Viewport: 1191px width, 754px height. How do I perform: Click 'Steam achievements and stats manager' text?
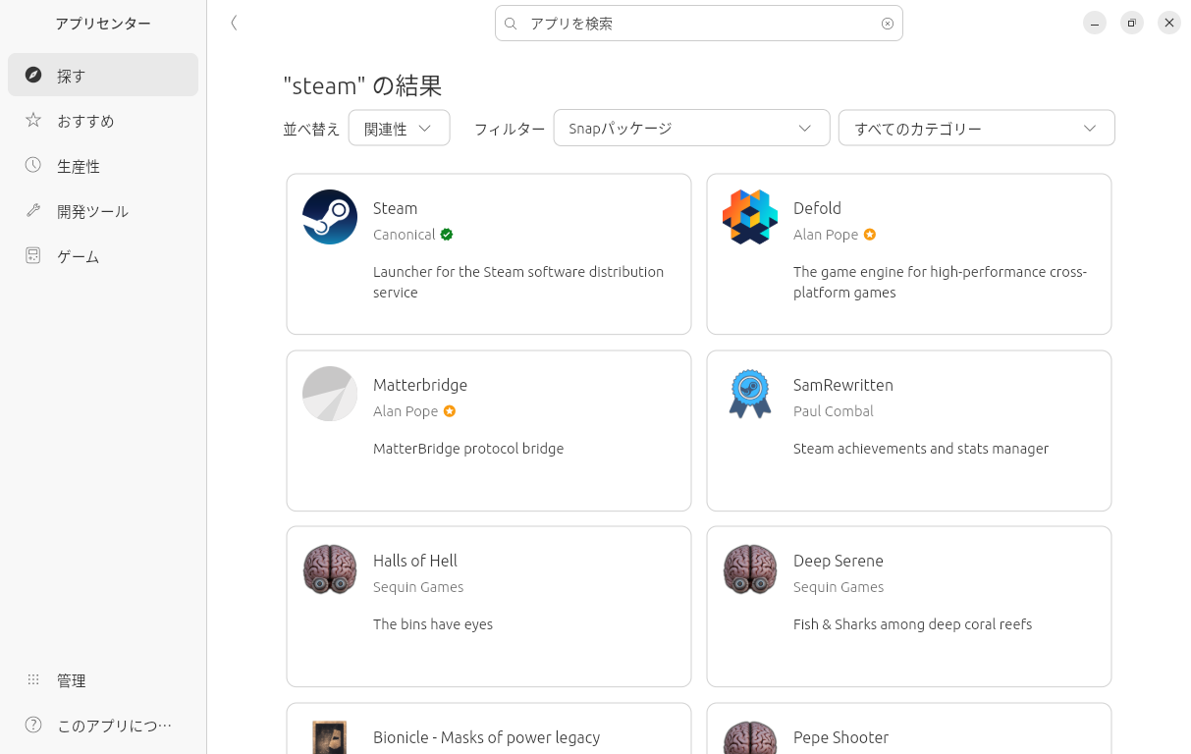(921, 449)
